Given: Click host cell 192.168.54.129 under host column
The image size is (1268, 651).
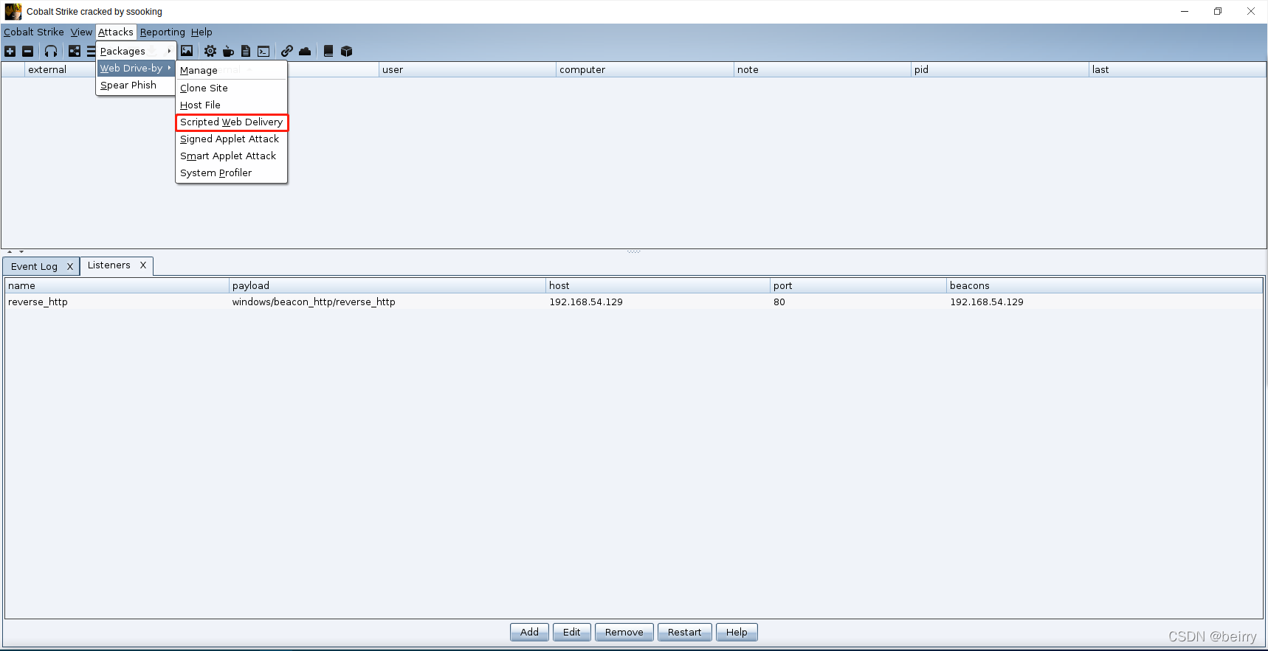Looking at the screenshot, I should click(658, 302).
